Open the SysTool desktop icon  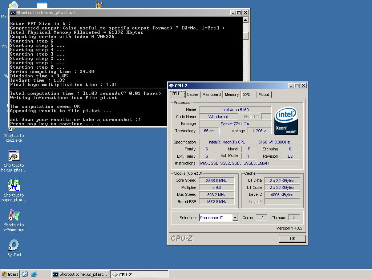[x=14, y=248]
